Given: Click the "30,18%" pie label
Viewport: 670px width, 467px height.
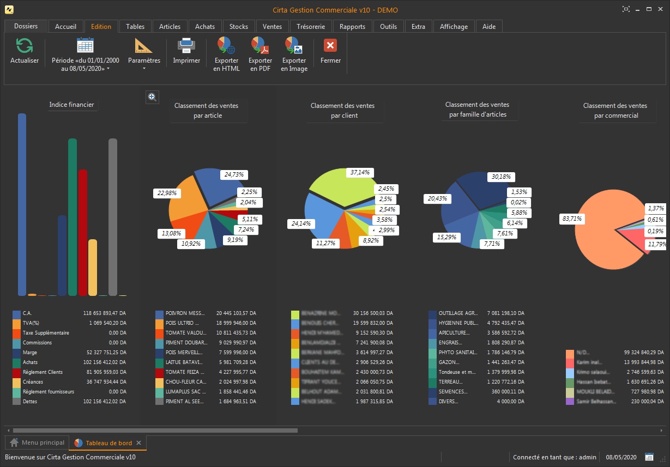Looking at the screenshot, I should pos(502,177).
